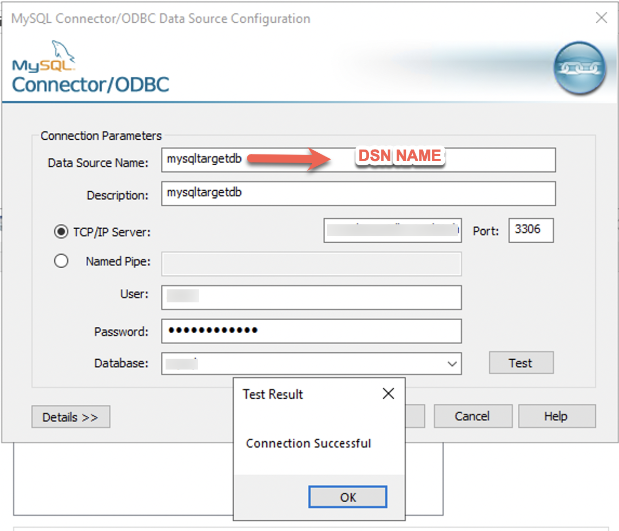Open the Database dropdown arrow
This screenshot has height=531, width=619.
[x=452, y=364]
